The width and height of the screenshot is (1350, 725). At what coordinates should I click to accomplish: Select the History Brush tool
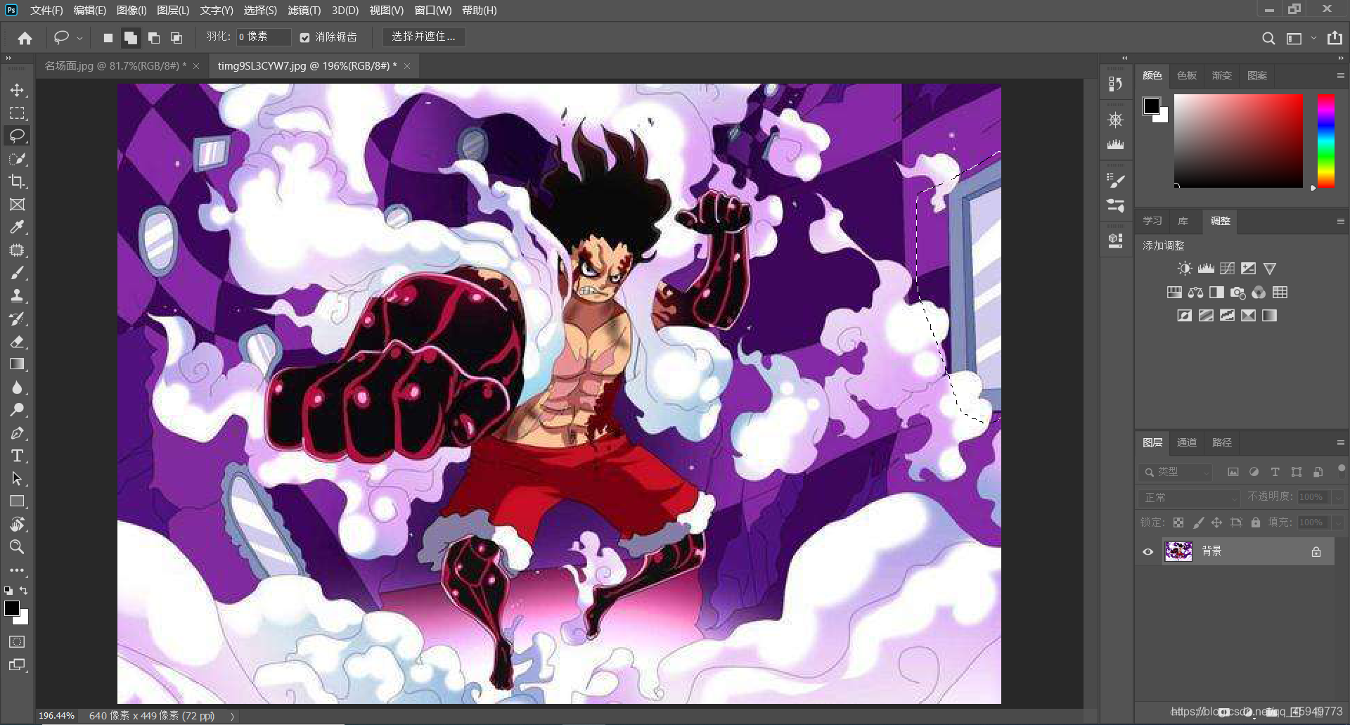pos(17,319)
